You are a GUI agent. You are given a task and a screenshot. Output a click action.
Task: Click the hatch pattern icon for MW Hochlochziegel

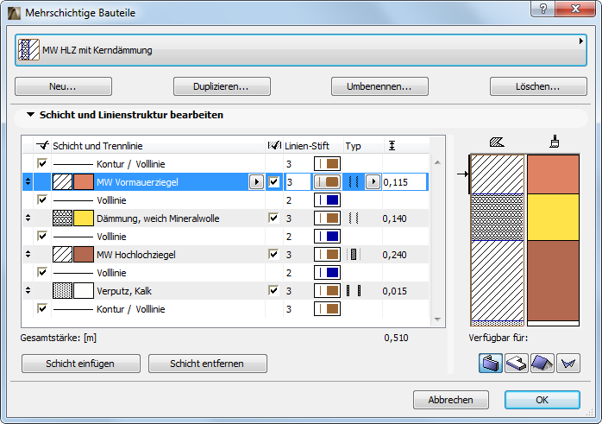point(62,255)
